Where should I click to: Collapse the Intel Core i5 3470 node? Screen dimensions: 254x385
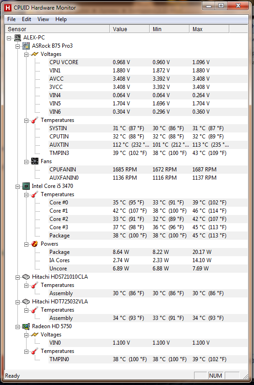pyautogui.click(x=18, y=187)
